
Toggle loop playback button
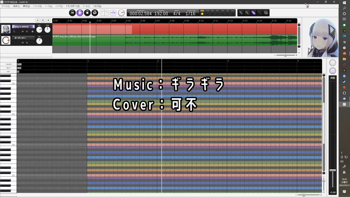click(x=95, y=13)
